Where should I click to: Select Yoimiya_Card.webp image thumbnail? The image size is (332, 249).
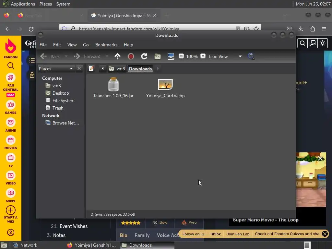165,84
